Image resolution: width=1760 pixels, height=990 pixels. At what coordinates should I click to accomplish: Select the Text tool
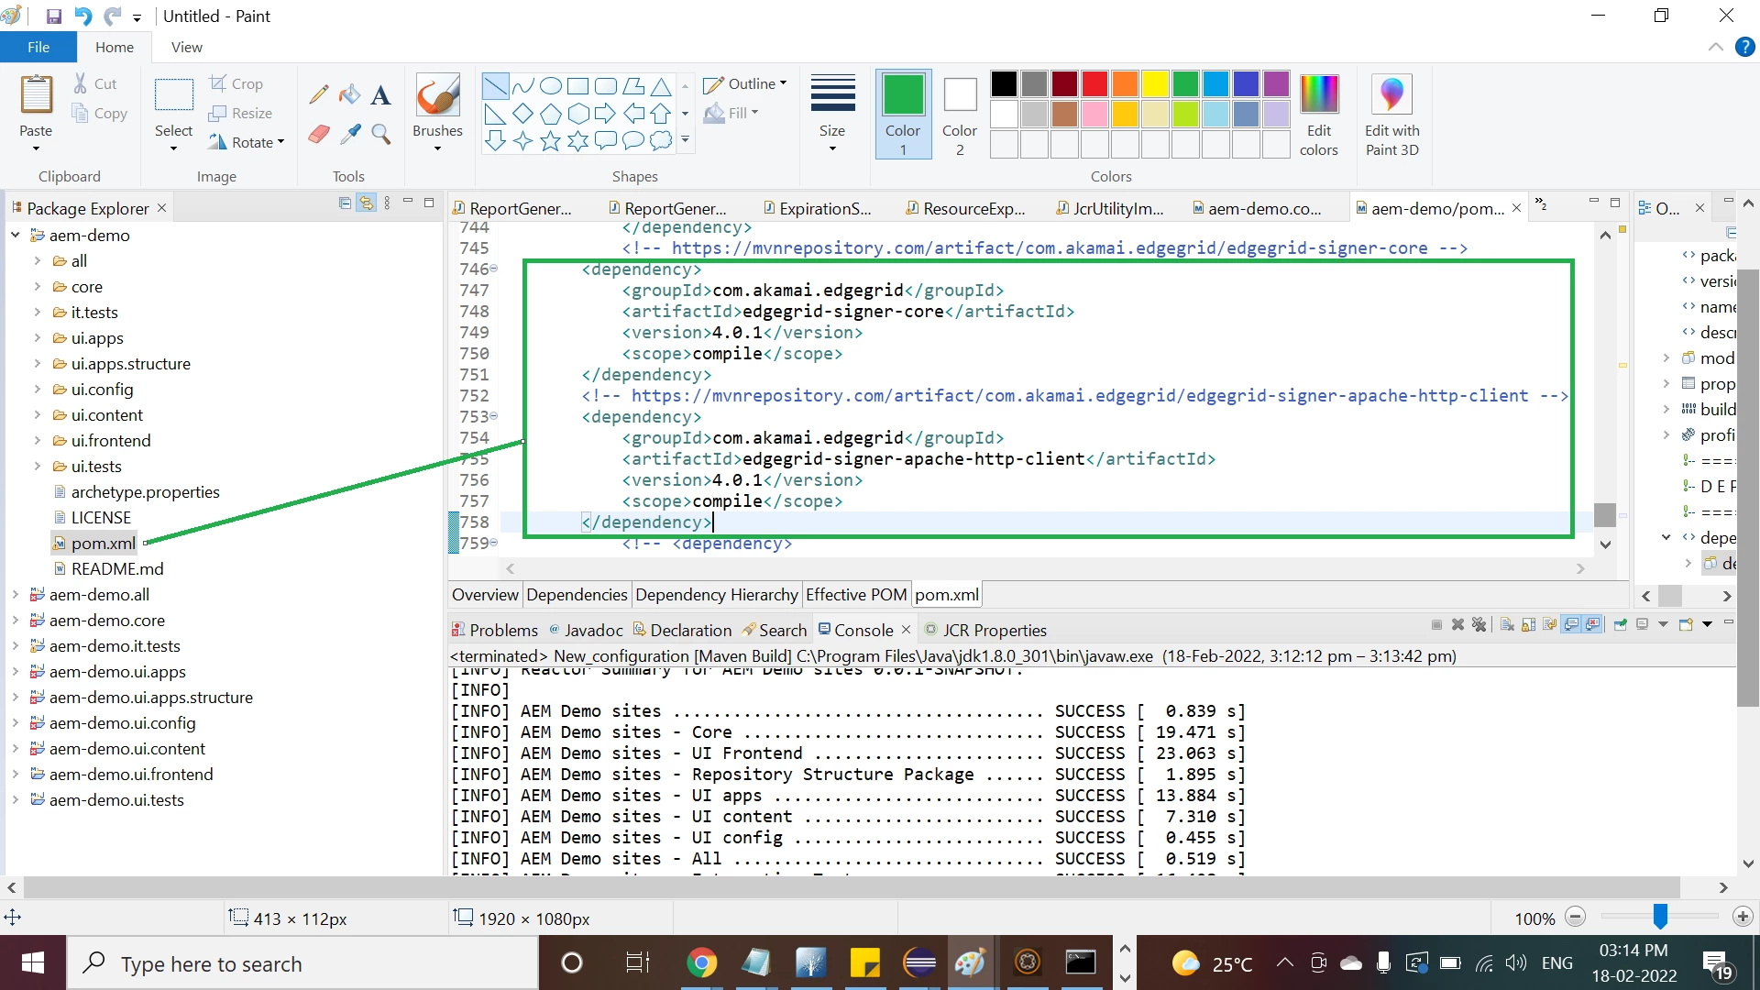point(380,94)
